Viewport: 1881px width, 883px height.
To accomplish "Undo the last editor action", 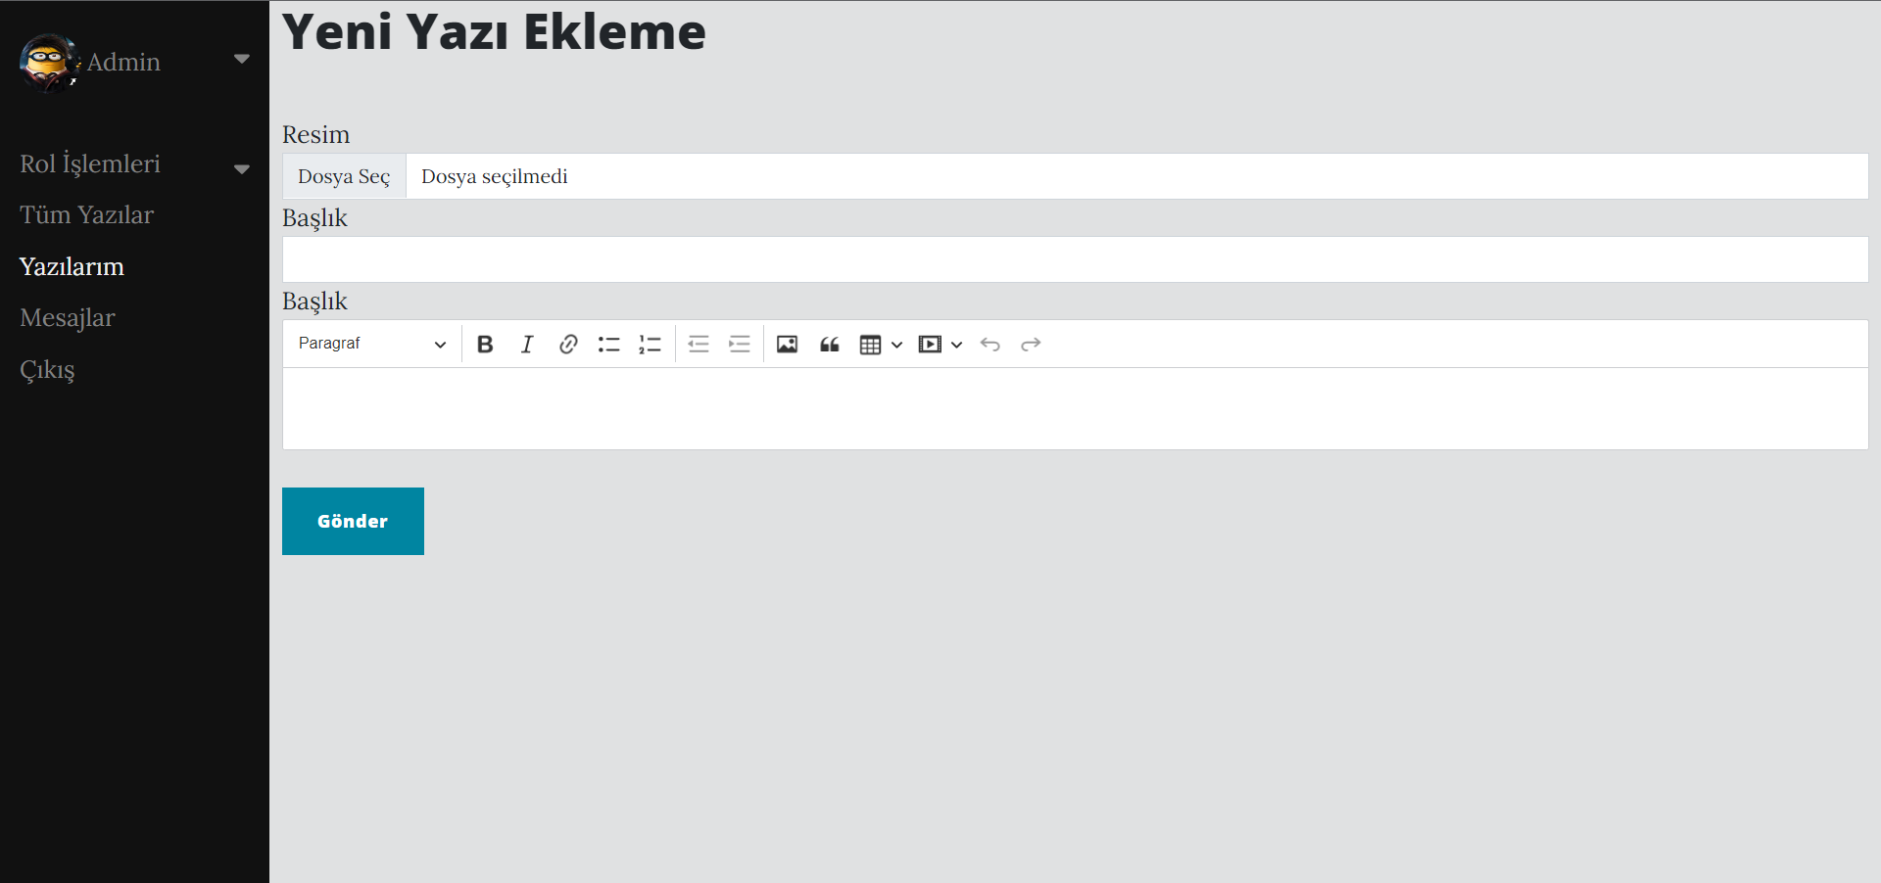I will pos(989,344).
